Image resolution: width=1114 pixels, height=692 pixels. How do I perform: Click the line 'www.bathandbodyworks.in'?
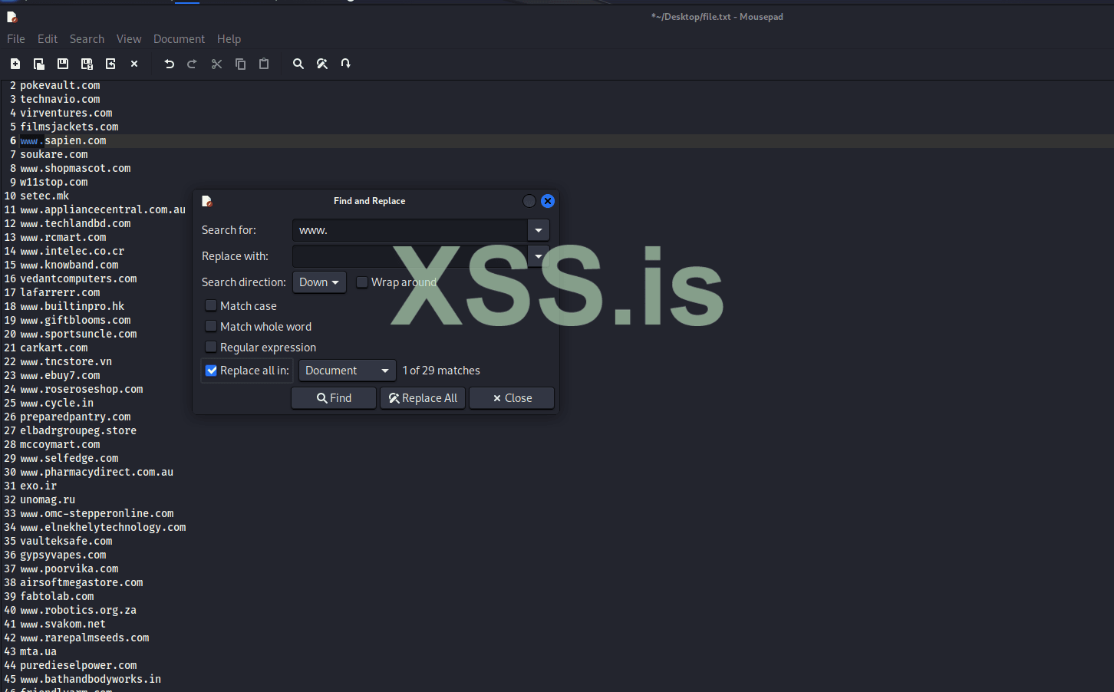[x=91, y=679]
